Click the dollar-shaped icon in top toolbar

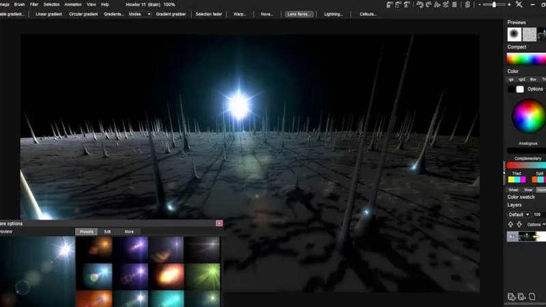pyautogui.click(x=468, y=5)
